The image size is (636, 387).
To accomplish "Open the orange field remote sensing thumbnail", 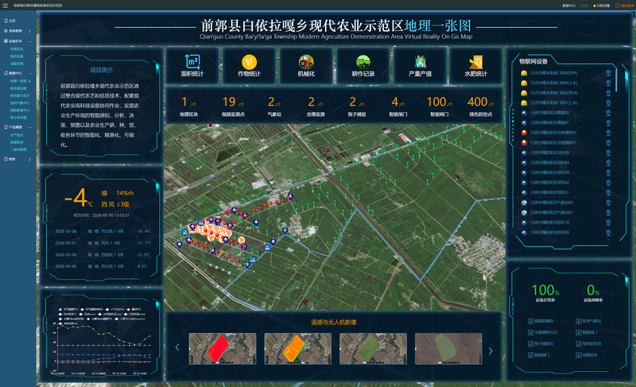I will 297,349.
